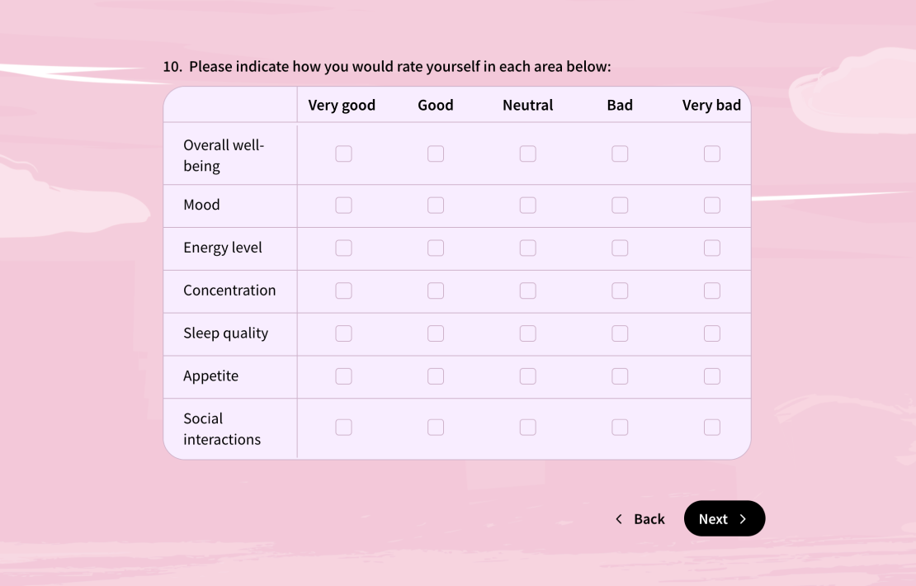
Task: Check Very good for Overall well-being
Action: click(x=343, y=154)
